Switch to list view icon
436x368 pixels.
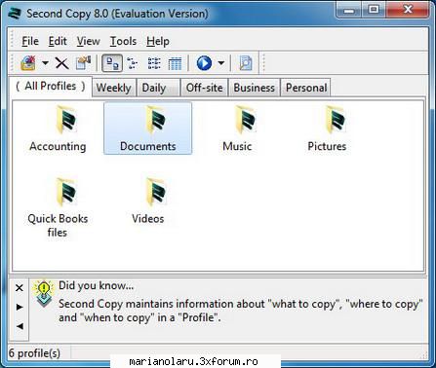tap(154, 63)
